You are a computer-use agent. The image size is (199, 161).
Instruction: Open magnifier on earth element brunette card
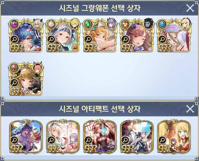(x=125, y=39)
